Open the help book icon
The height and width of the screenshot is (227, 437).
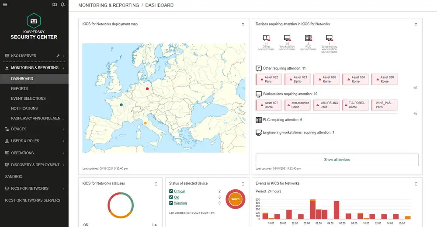pos(54,5)
